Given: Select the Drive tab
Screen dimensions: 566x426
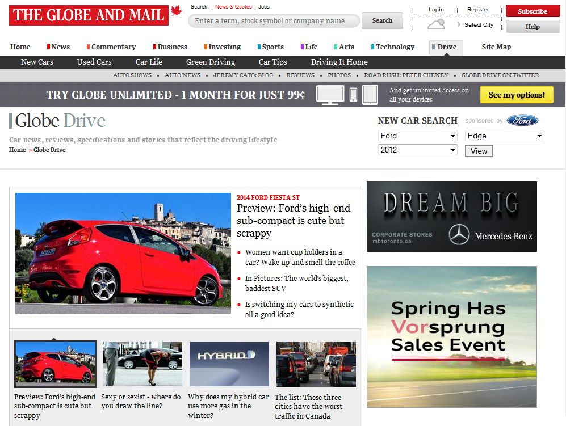Looking at the screenshot, I should pyautogui.click(x=446, y=47).
